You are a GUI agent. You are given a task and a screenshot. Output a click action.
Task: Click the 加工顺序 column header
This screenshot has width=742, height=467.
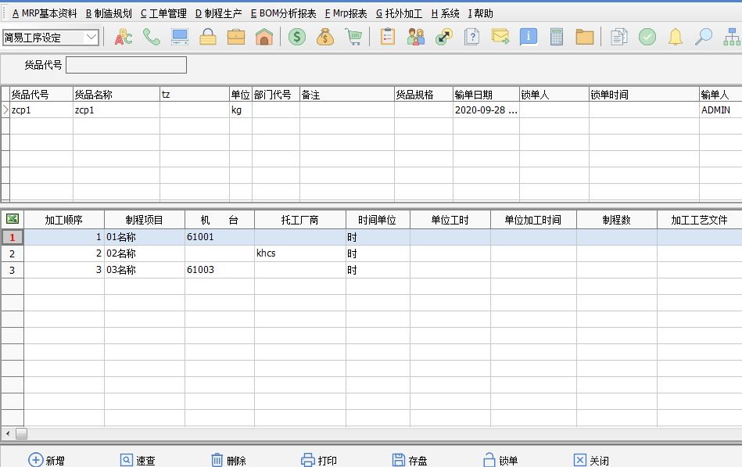64,220
